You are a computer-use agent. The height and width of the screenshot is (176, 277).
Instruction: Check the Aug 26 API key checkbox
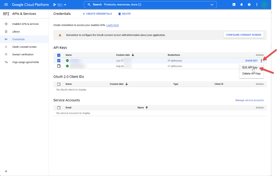click(x=59, y=66)
